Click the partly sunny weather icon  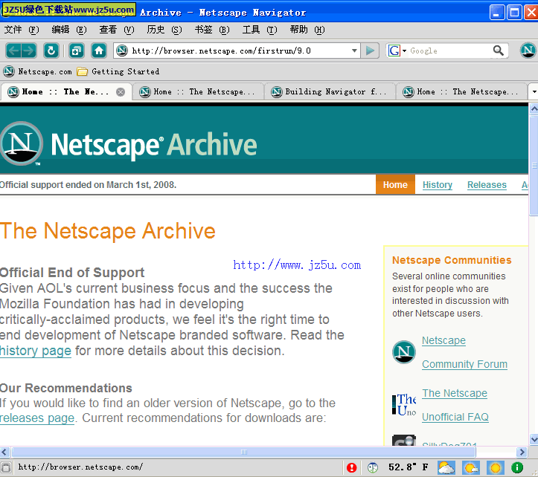tap(471, 467)
